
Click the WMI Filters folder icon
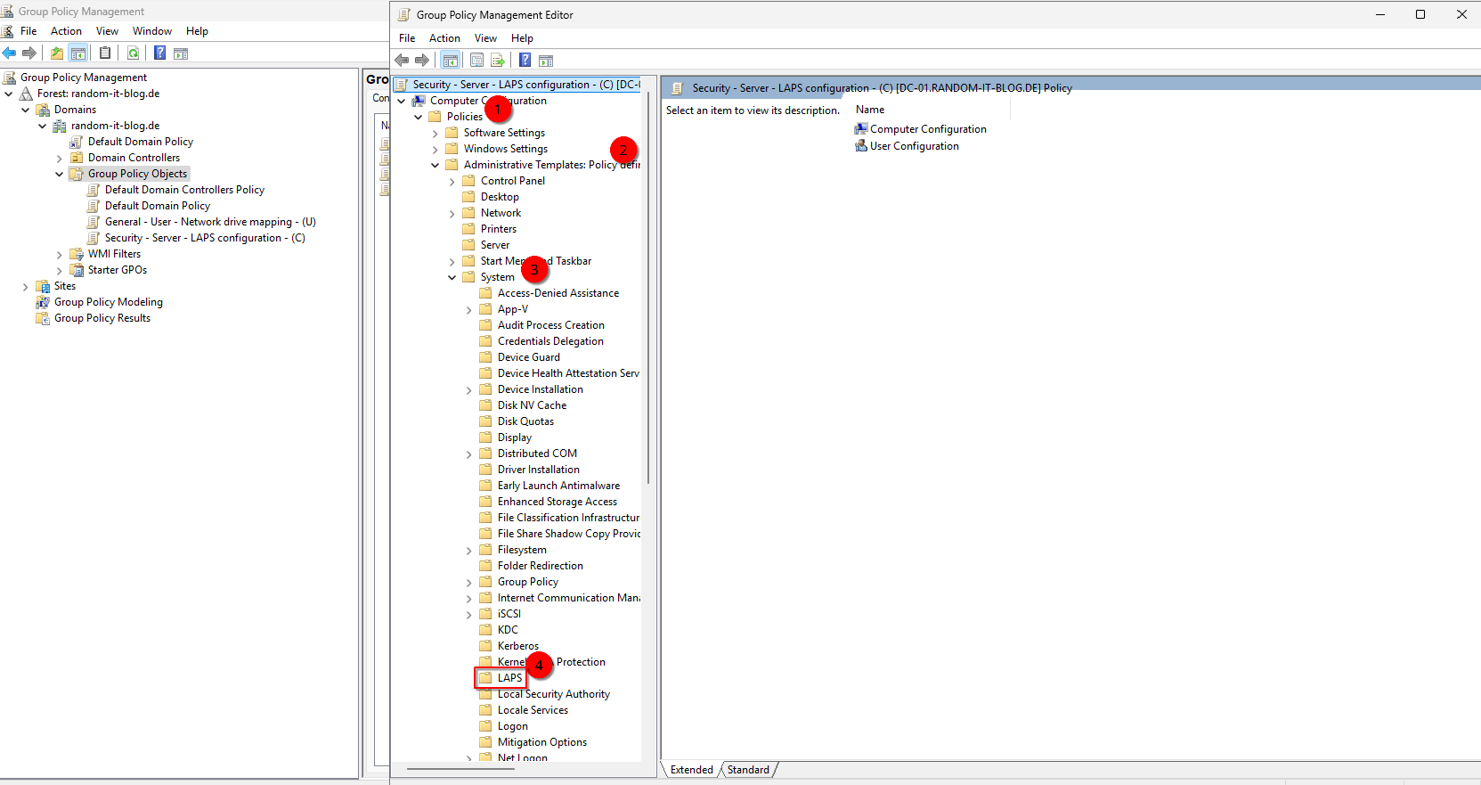tap(77, 254)
